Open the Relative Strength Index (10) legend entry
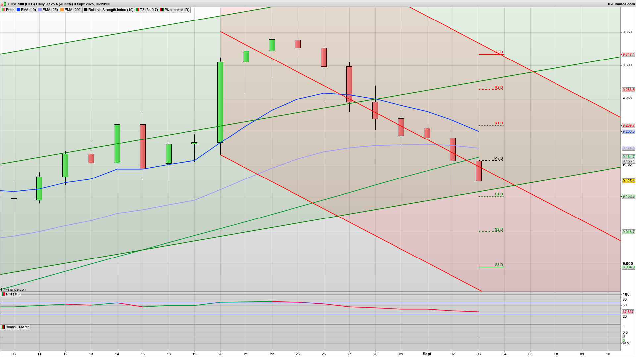The height and width of the screenshot is (357, 636). coord(109,10)
